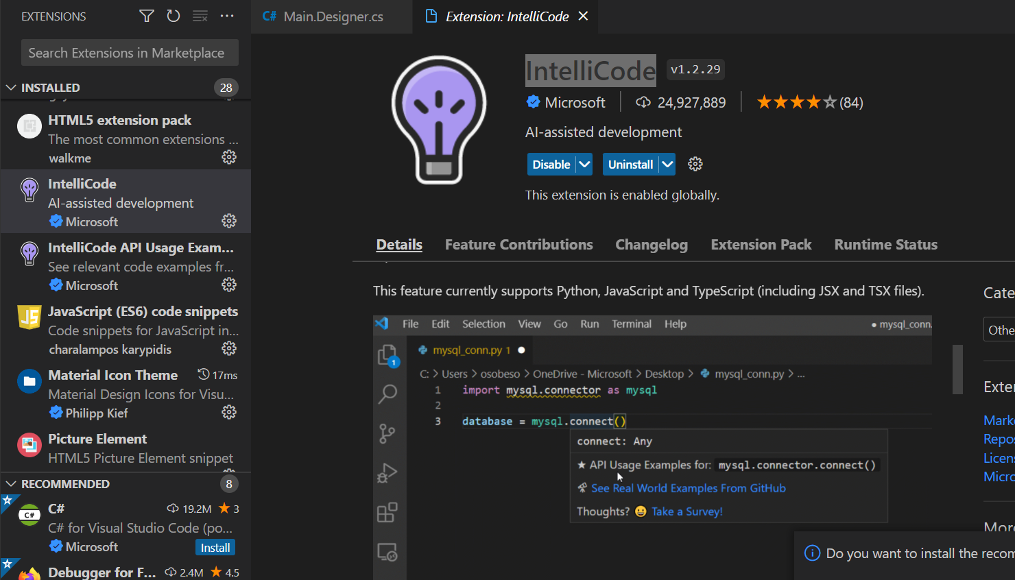Viewport: 1015px width, 580px height.
Task: Click the Marketplace link in sidebar resources
Action: [x=999, y=420]
